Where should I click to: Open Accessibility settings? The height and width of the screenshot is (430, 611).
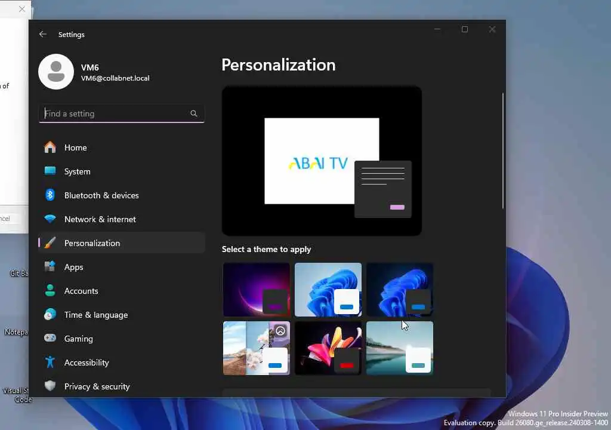click(x=122, y=363)
